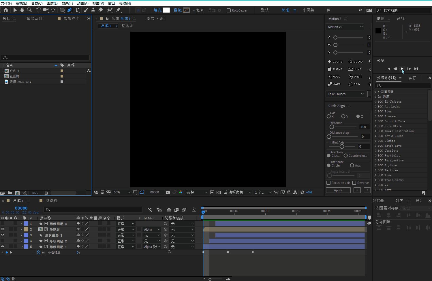Click the Apply button in Circle Align
Viewport: 432px width, 281px height.
click(338, 190)
